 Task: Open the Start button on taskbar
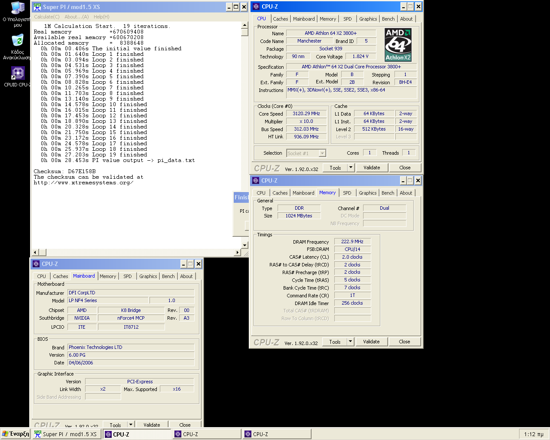[15, 434]
